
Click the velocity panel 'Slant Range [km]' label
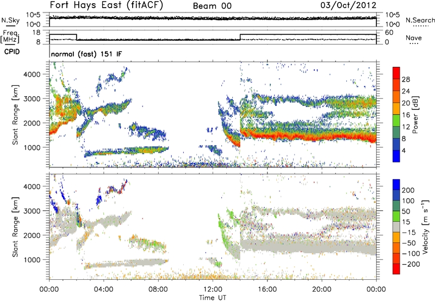(15, 227)
